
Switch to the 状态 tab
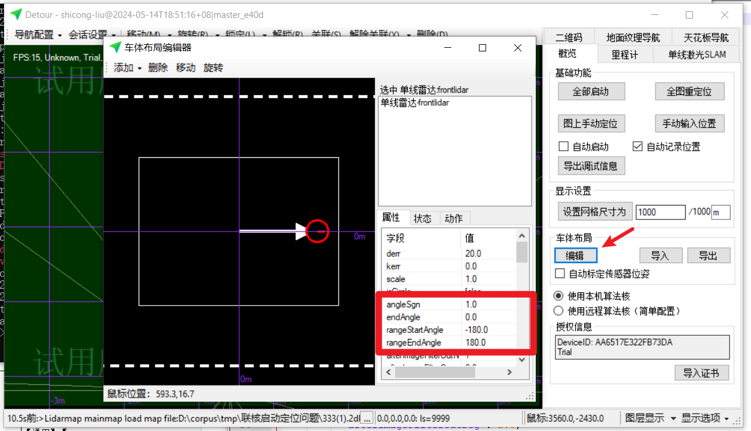click(x=423, y=218)
